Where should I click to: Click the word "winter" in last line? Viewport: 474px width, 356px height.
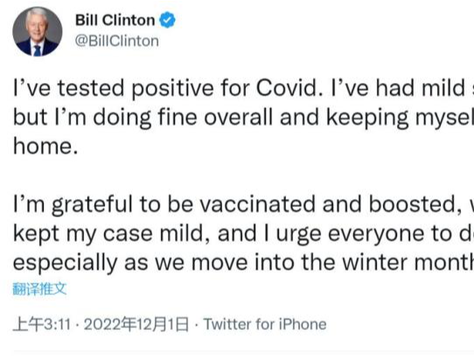pyautogui.click(x=374, y=262)
